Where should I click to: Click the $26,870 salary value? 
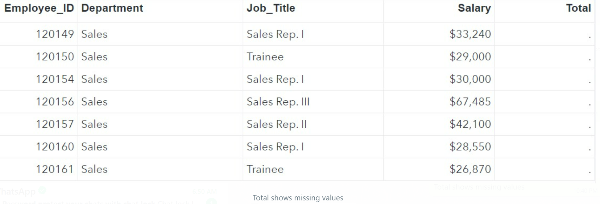tap(470, 169)
